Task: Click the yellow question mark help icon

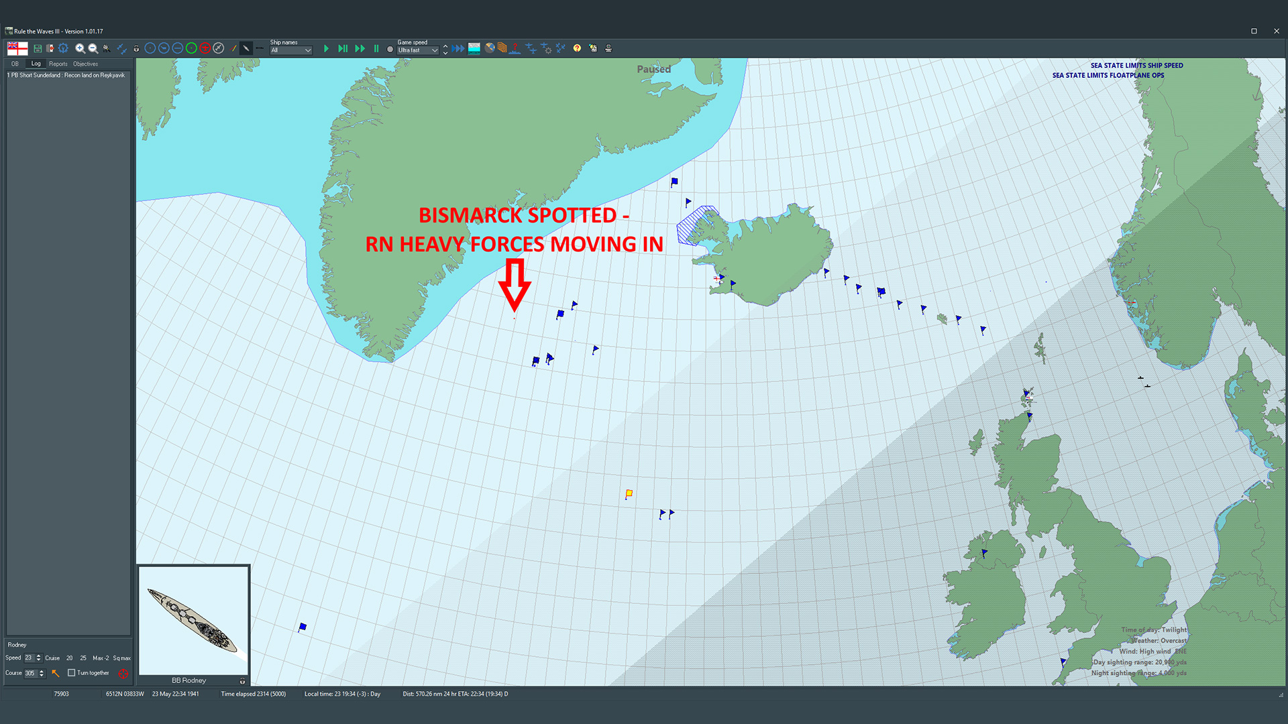Action: tap(577, 48)
